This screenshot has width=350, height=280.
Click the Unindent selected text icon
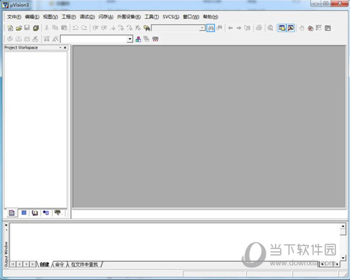tap(104, 28)
